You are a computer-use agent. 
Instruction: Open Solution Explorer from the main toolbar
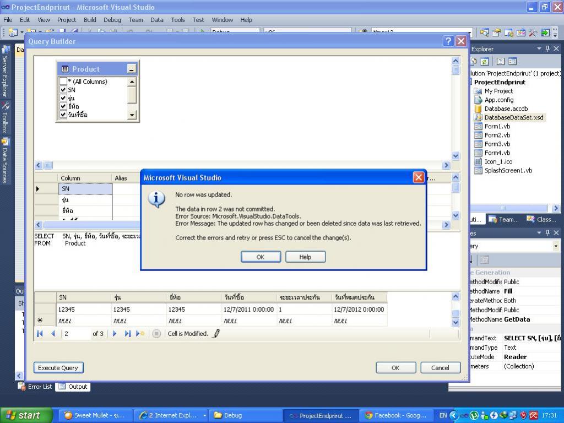485,33
